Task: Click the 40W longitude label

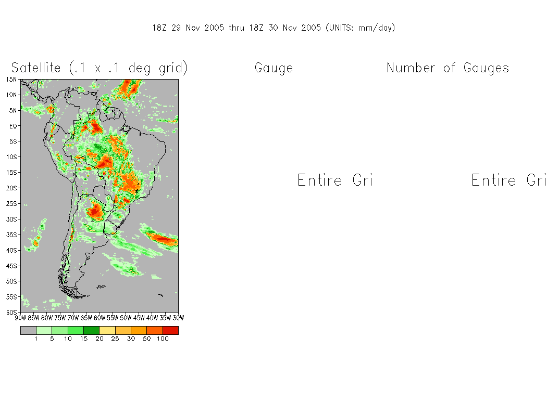Action: (152, 318)
